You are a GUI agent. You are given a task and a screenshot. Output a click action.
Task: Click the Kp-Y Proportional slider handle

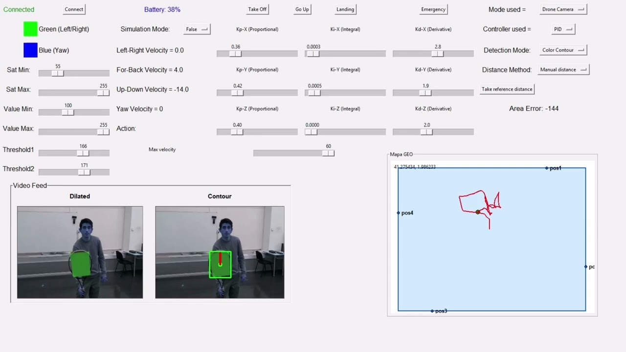(238, 93)
